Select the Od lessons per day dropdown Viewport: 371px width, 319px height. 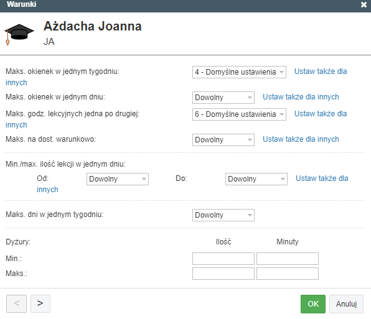click(118, 179)
